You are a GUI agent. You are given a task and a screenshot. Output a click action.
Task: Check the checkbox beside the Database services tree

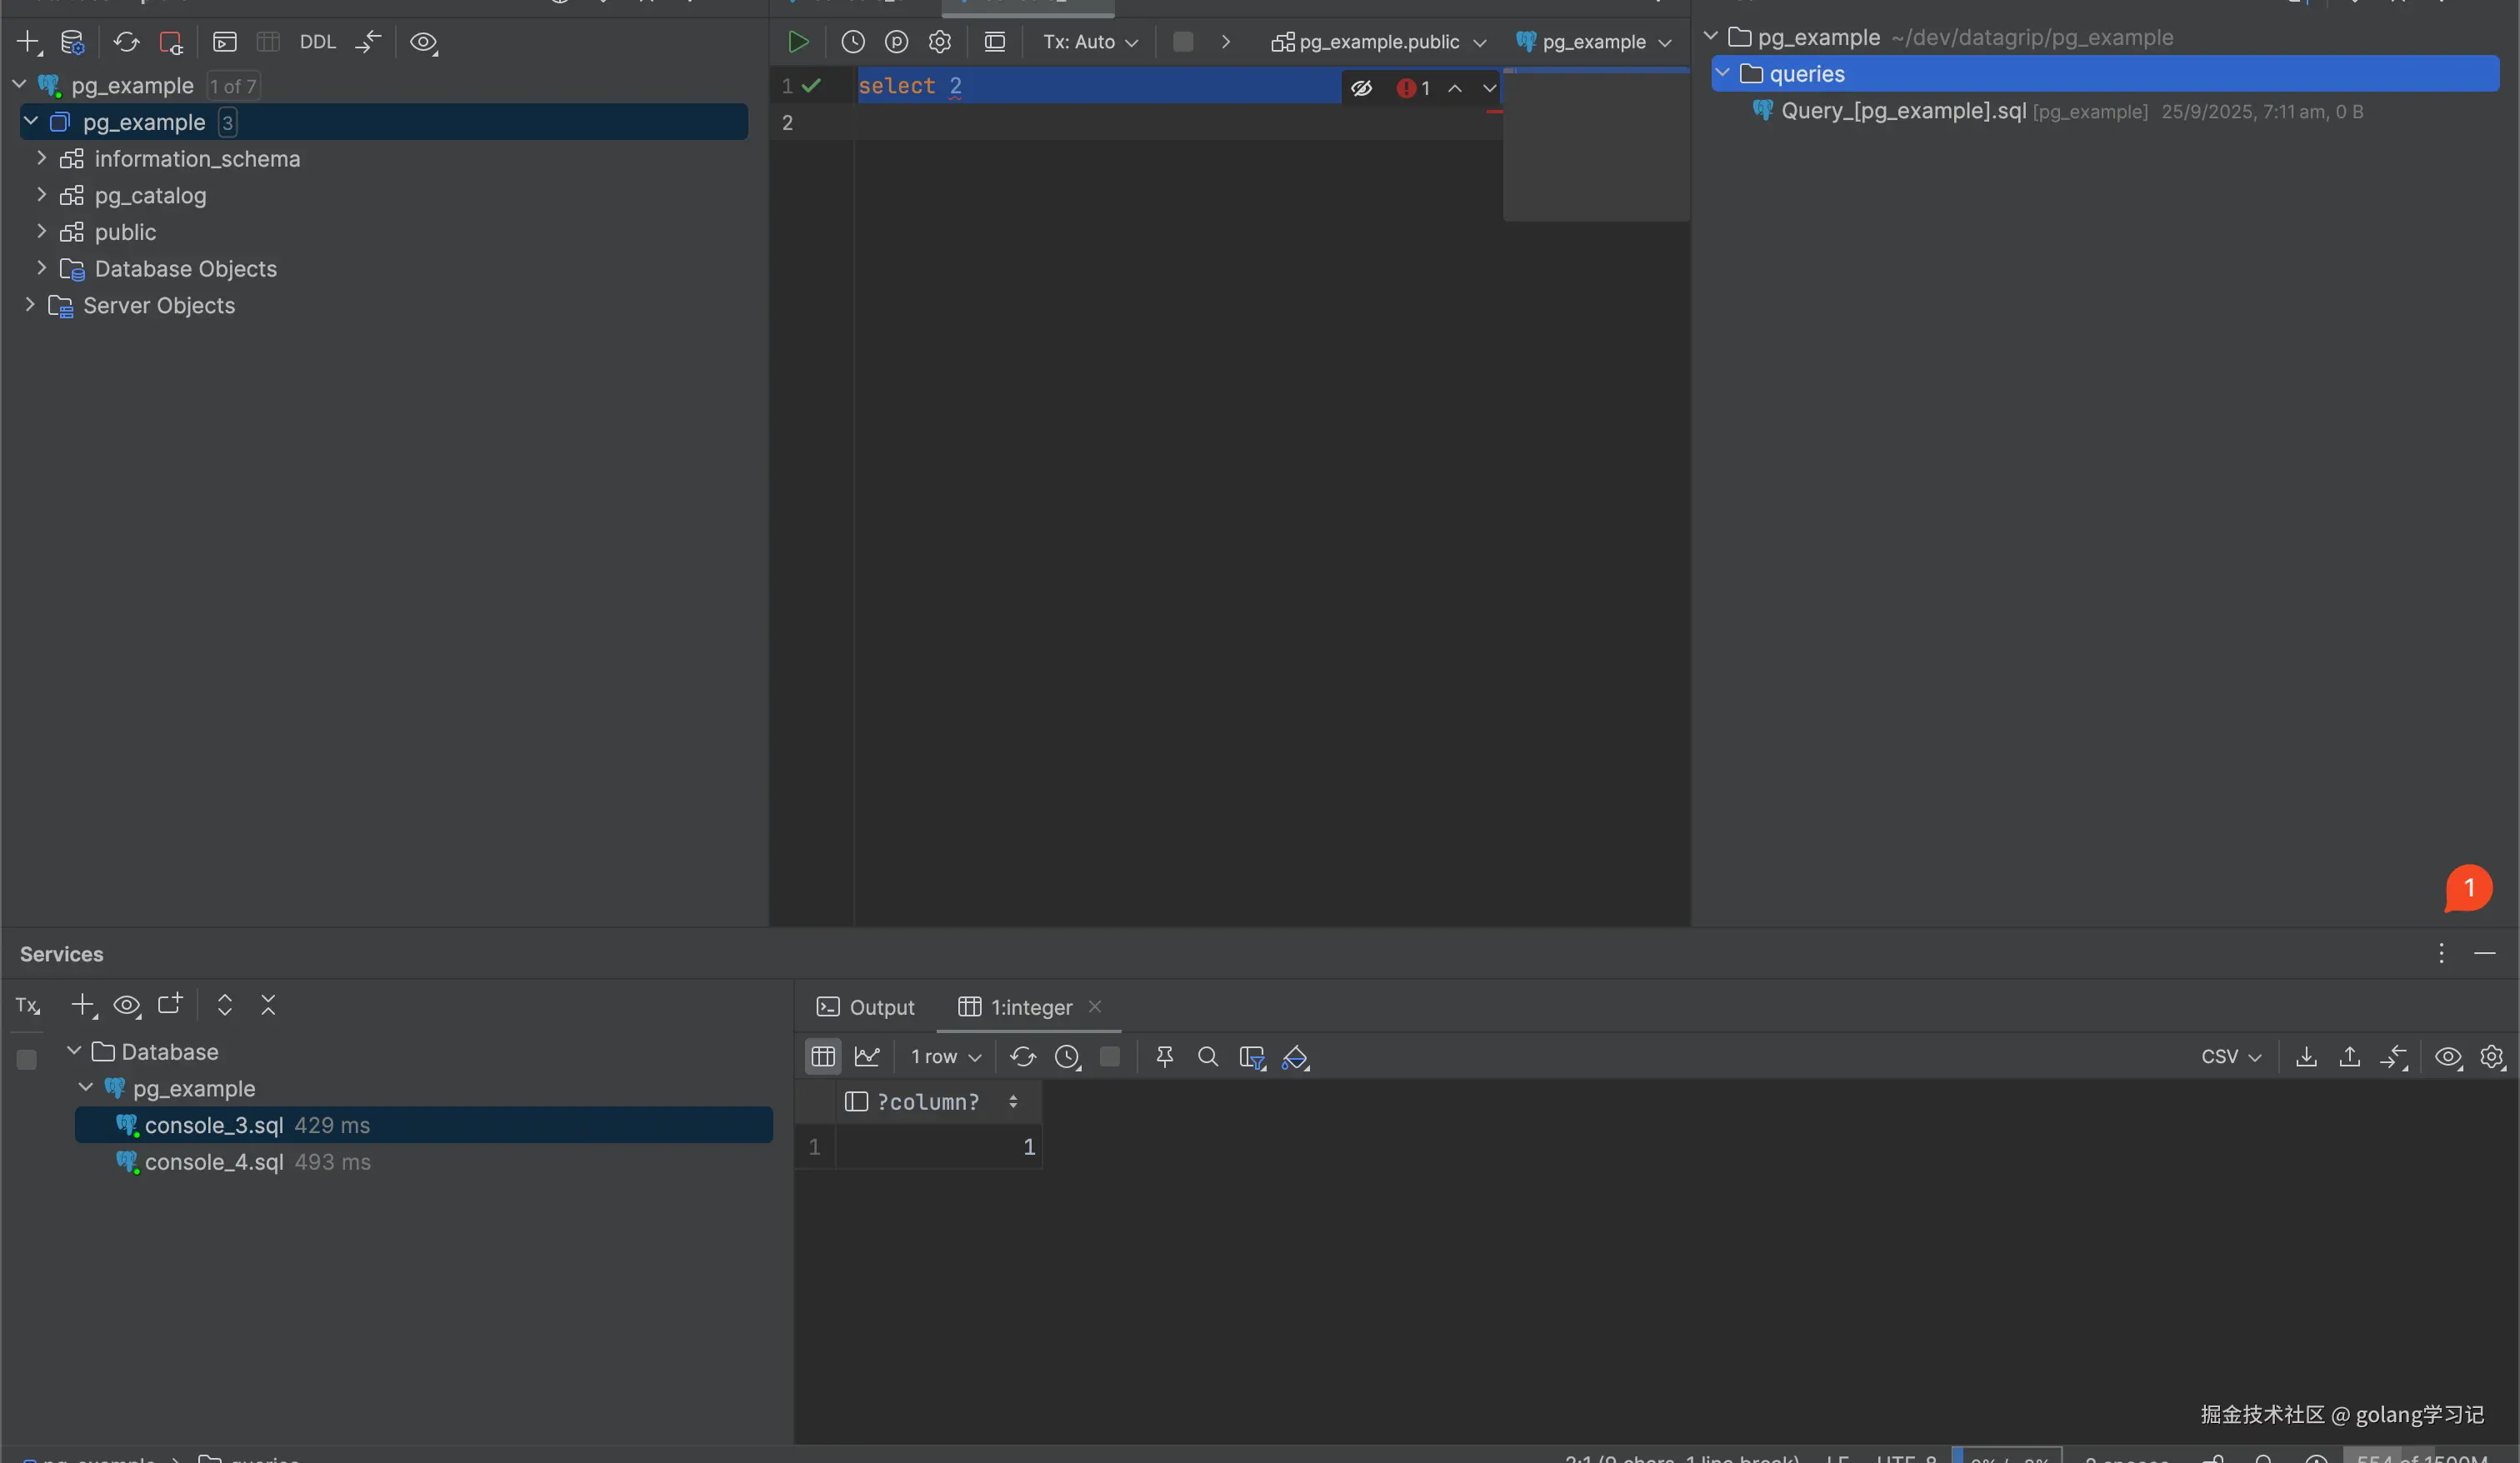(x=27, y=1059)
